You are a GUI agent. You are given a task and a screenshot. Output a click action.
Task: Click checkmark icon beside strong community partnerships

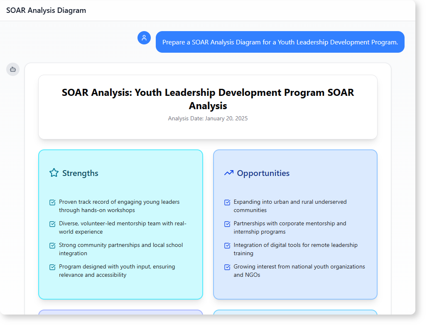pos(53,246)
